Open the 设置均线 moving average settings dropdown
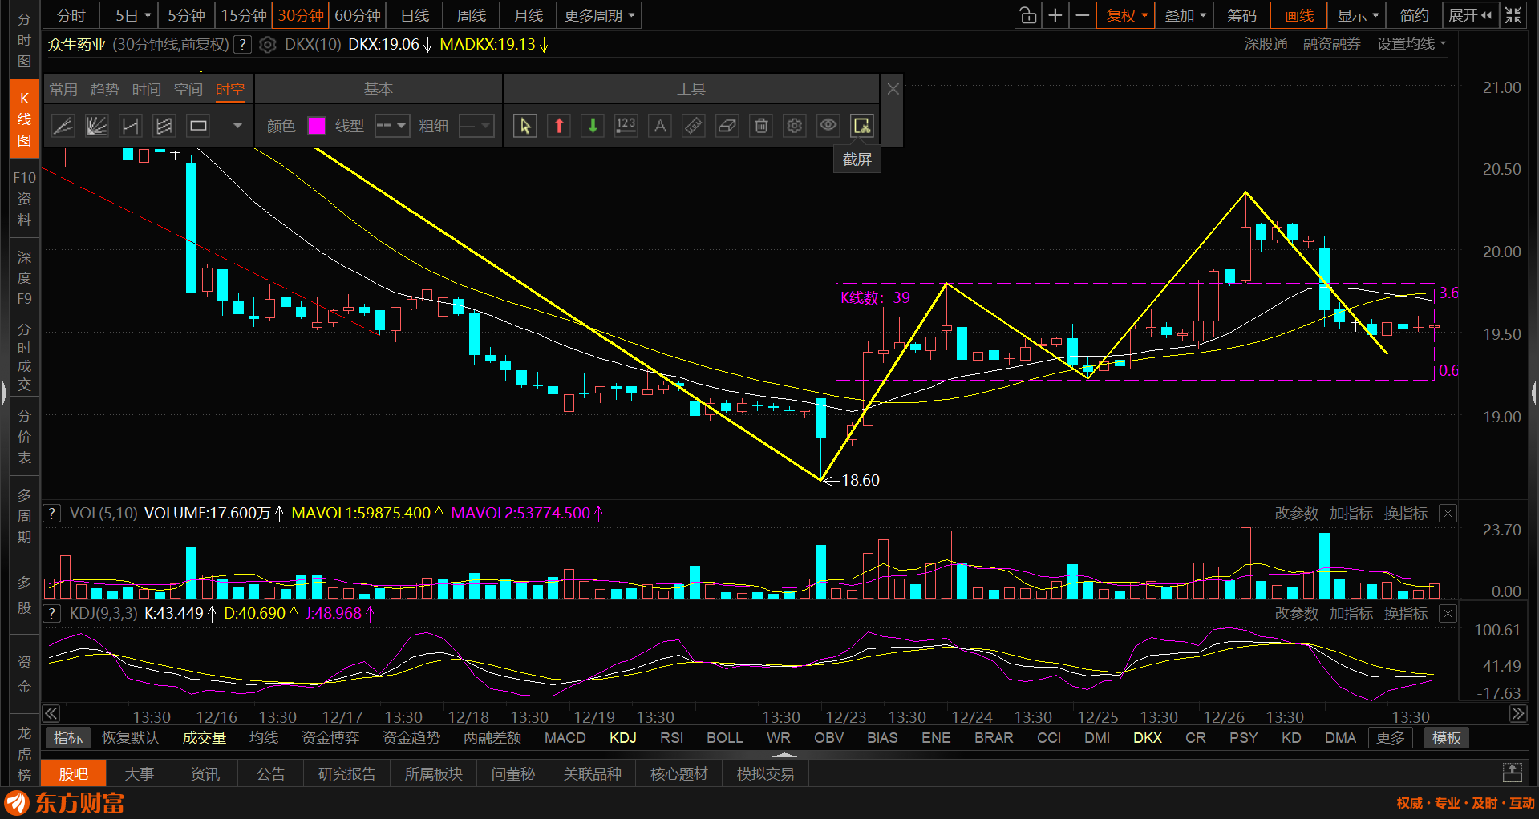The height and width of the screenshot is (819, 1539). tap(1411, 44)
